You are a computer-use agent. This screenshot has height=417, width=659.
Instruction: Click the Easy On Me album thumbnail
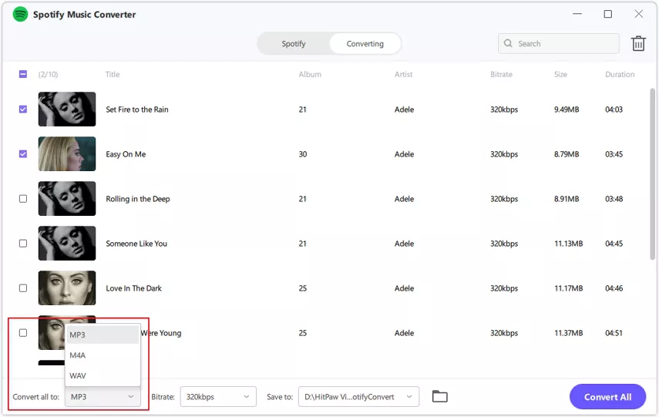click(67, 154)
